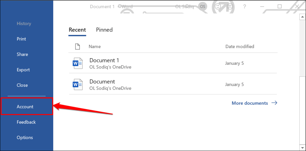306x151 pixels.
Task: Open the Account page
Action: point(27,107)
